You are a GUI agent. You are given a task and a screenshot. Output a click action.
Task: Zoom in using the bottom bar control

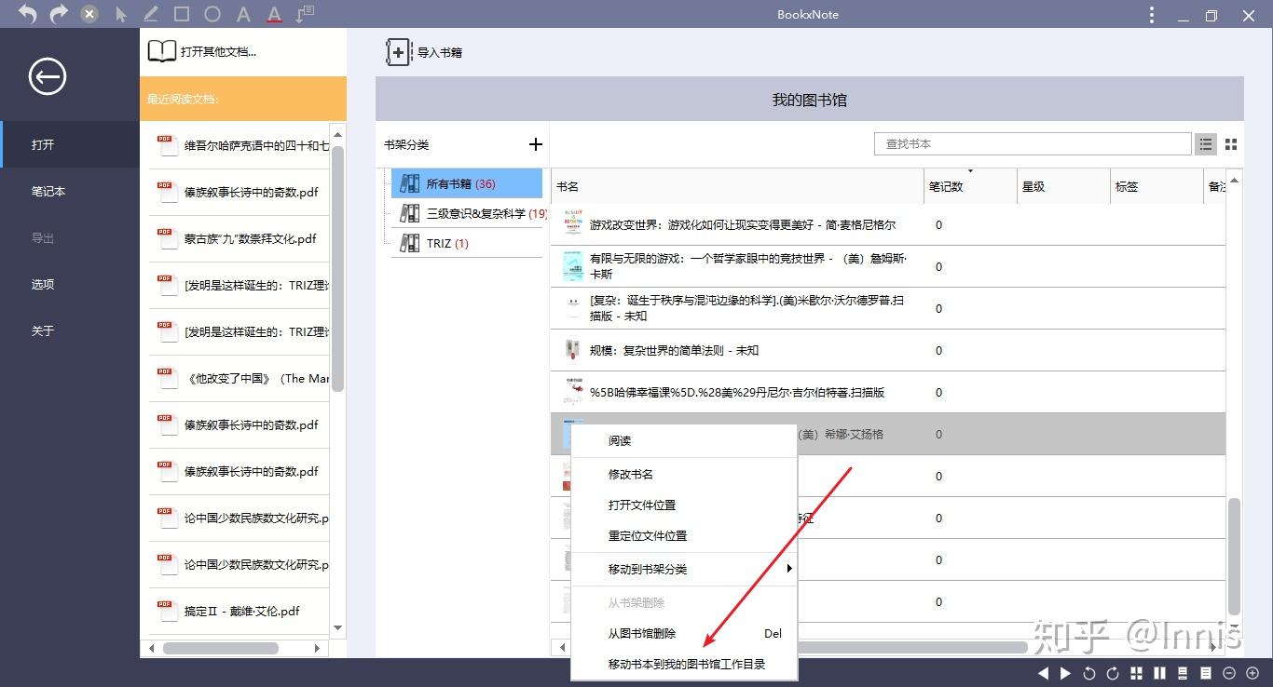(1253, 672)
